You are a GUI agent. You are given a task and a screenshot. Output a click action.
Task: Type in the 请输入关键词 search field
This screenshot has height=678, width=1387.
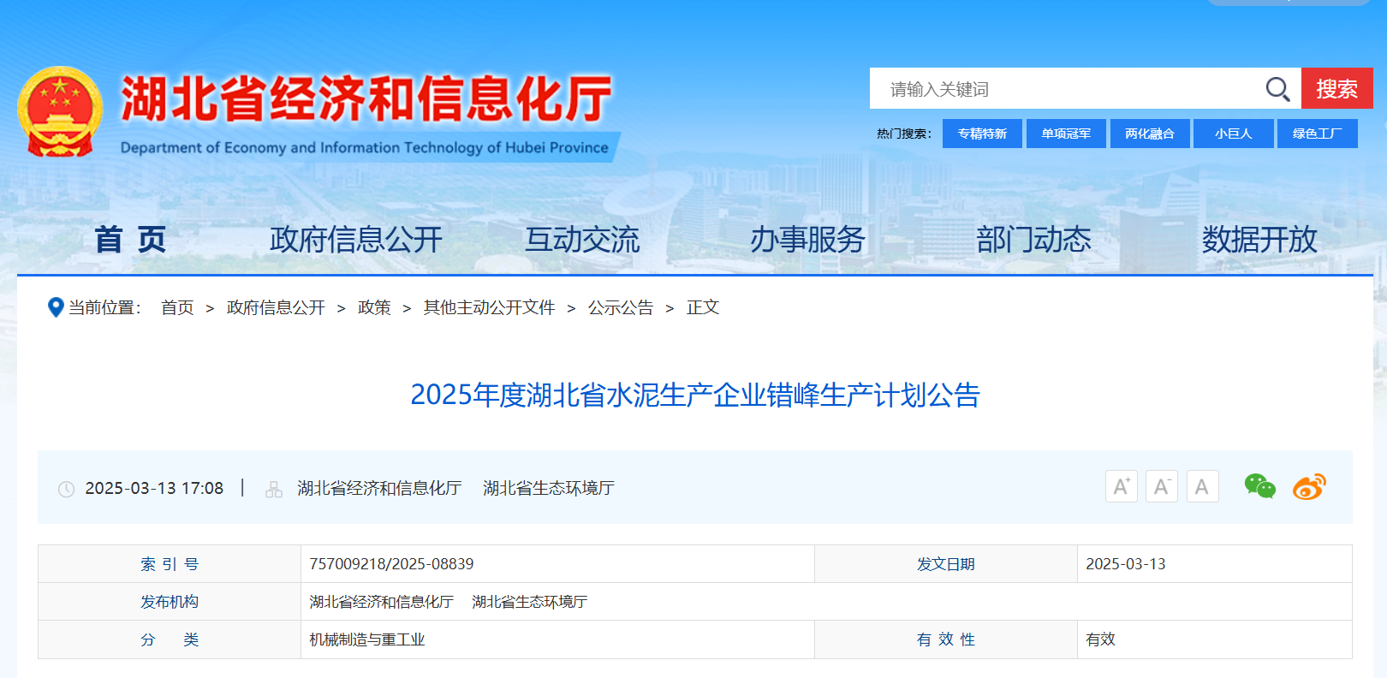coord(1062,89)
